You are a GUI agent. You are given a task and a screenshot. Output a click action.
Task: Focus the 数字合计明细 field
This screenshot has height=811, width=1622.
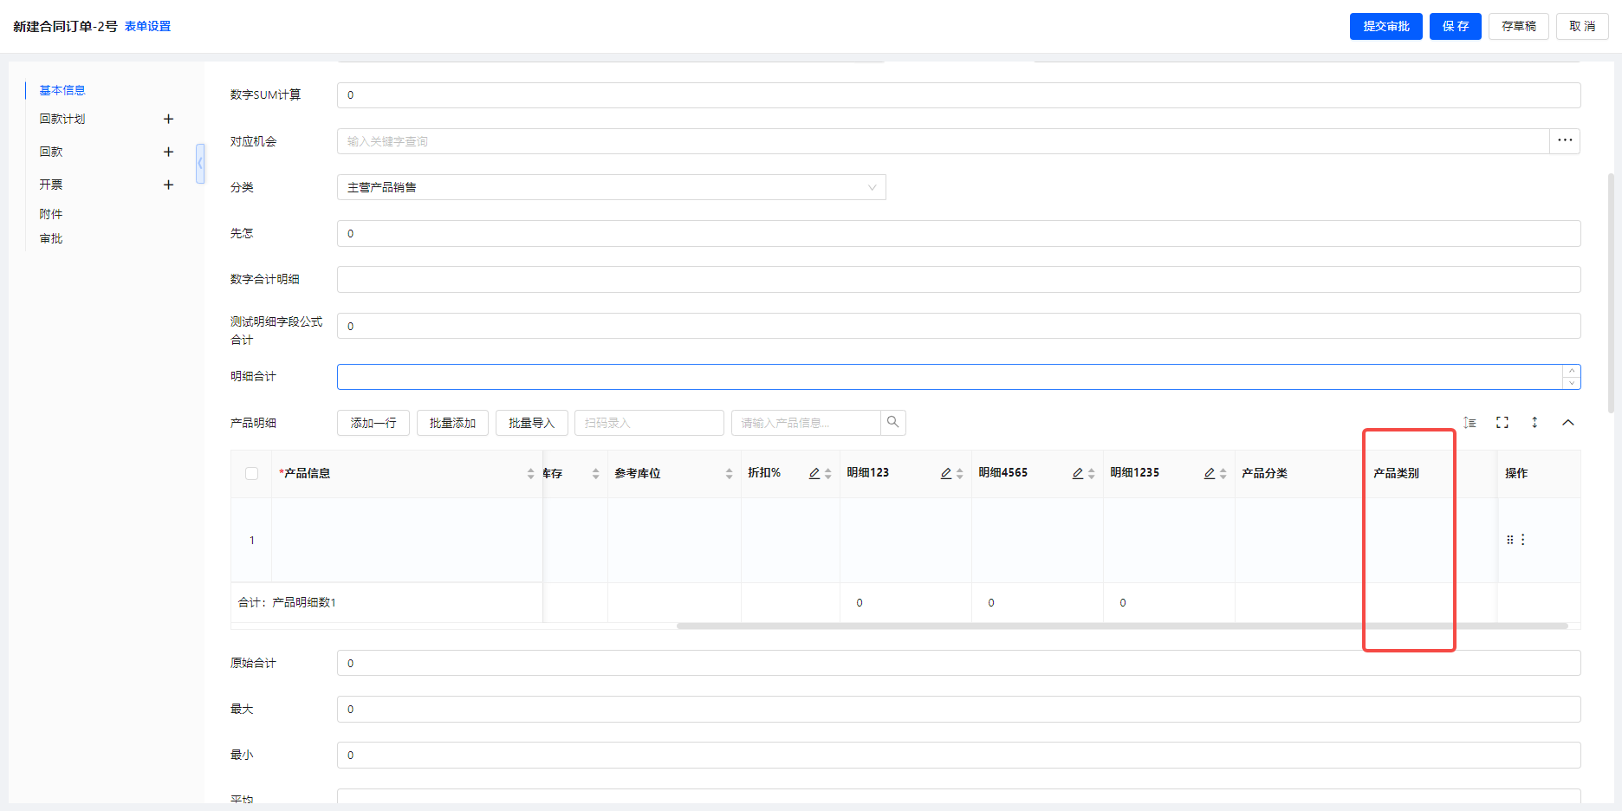coord(958,279)
